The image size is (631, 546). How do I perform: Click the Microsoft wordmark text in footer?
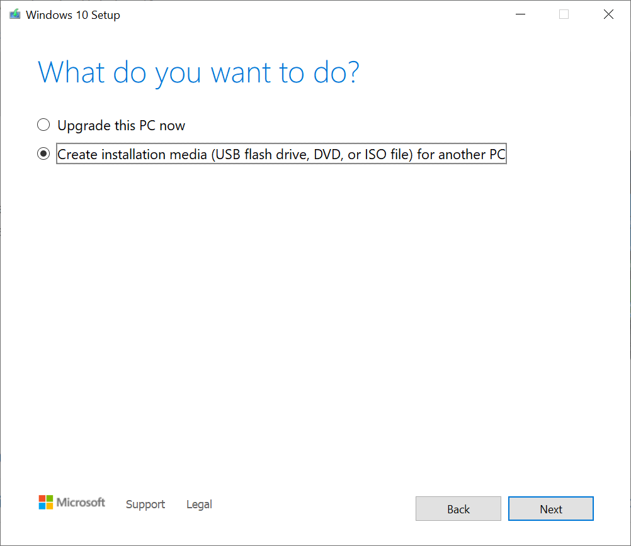pos(81,502)
